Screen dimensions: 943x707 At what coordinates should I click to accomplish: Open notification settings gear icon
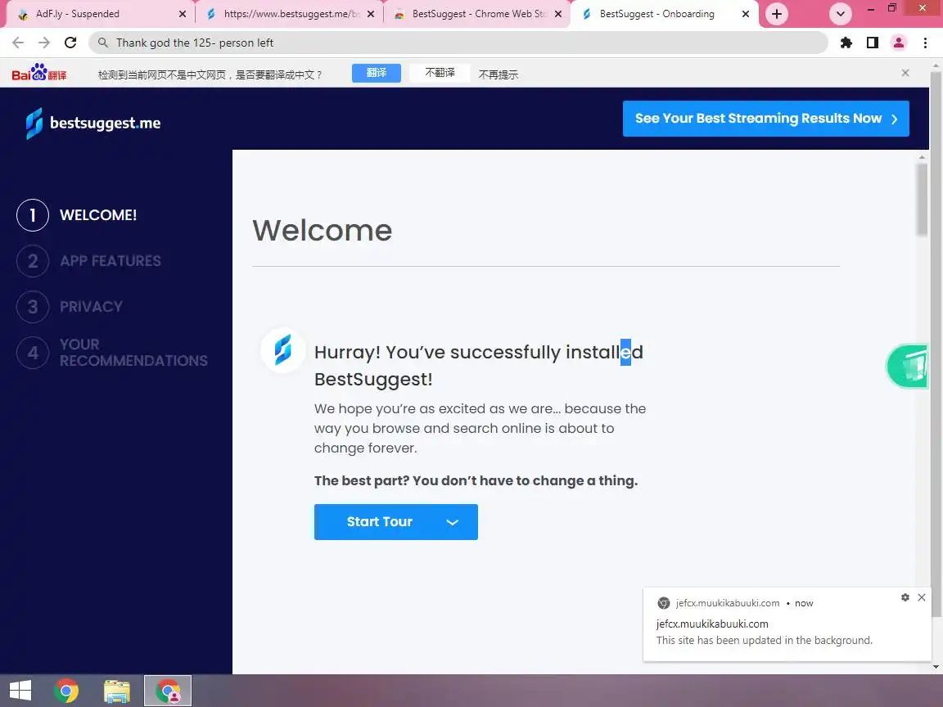click(905, 597)
